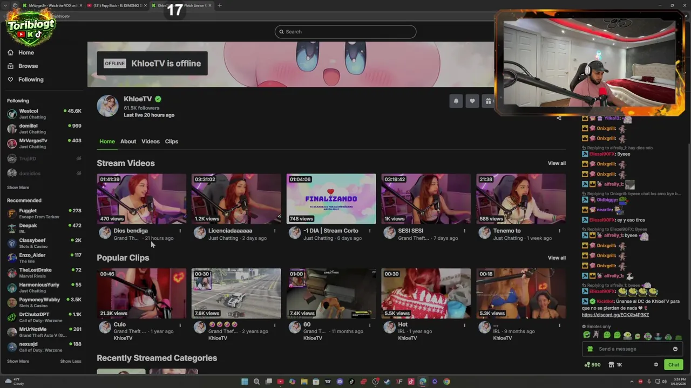Open Westcol channel in Following list
691x388 pixels.
pos(44,114)
